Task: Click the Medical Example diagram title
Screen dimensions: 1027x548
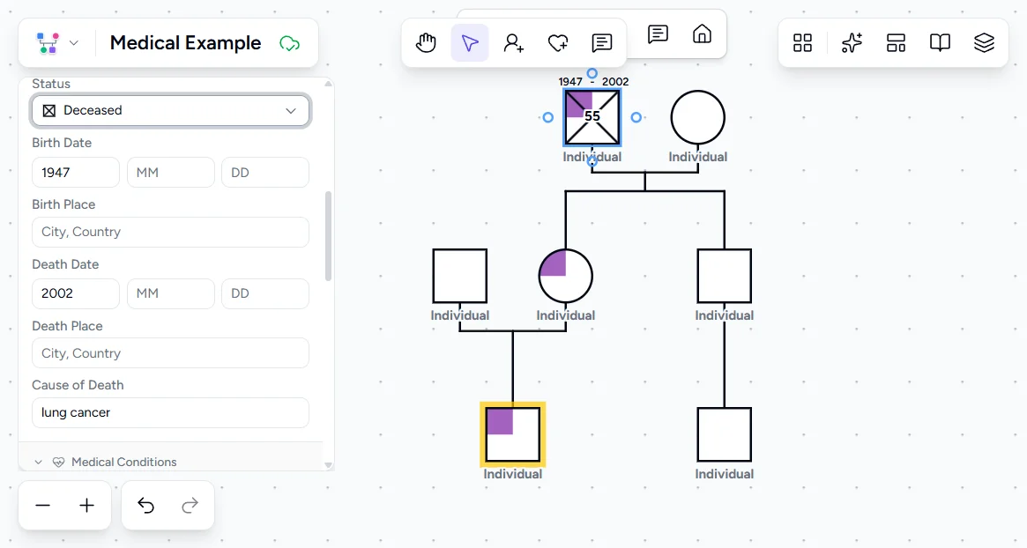Action: [x=185, y=43]
